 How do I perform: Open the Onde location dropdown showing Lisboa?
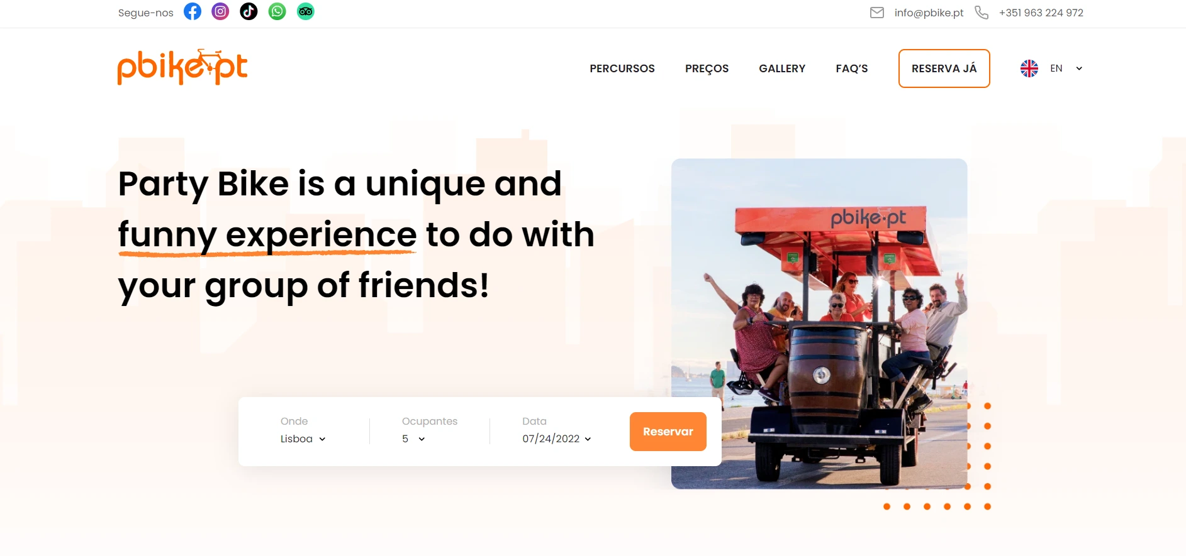click(x=303, y=439)
